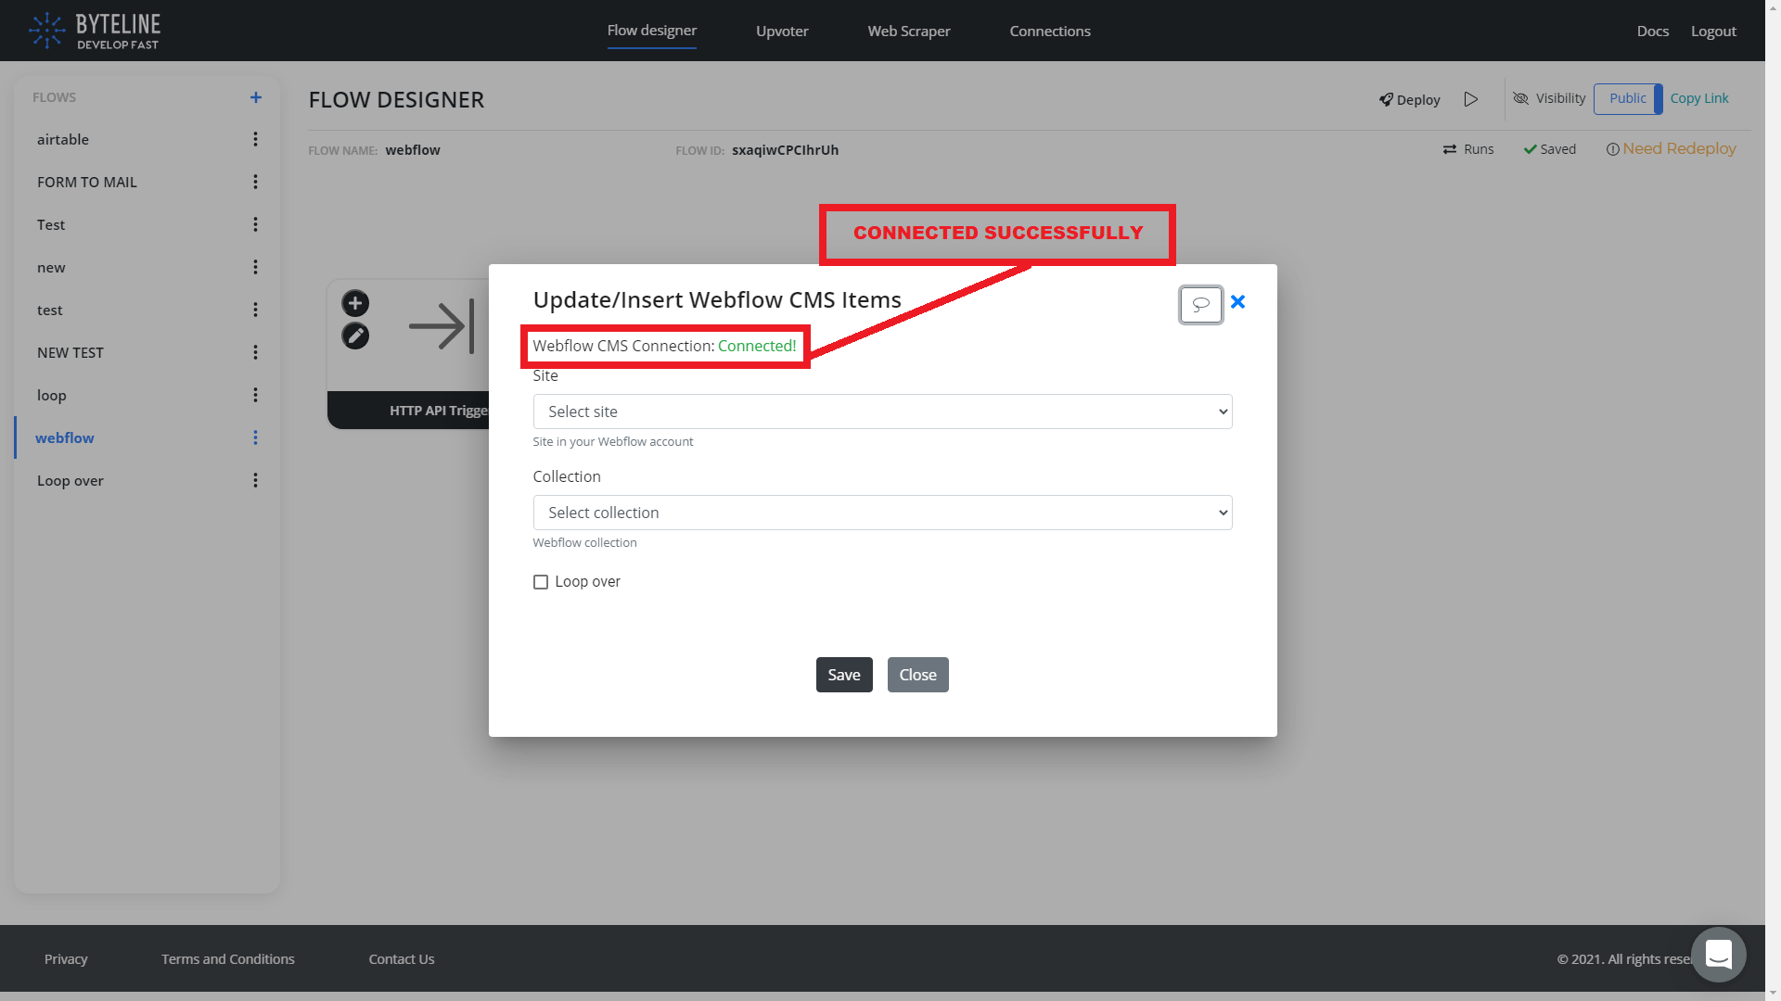Click the flow name value webflow
Screen dimensions: 1781x1001
[413, 150]
